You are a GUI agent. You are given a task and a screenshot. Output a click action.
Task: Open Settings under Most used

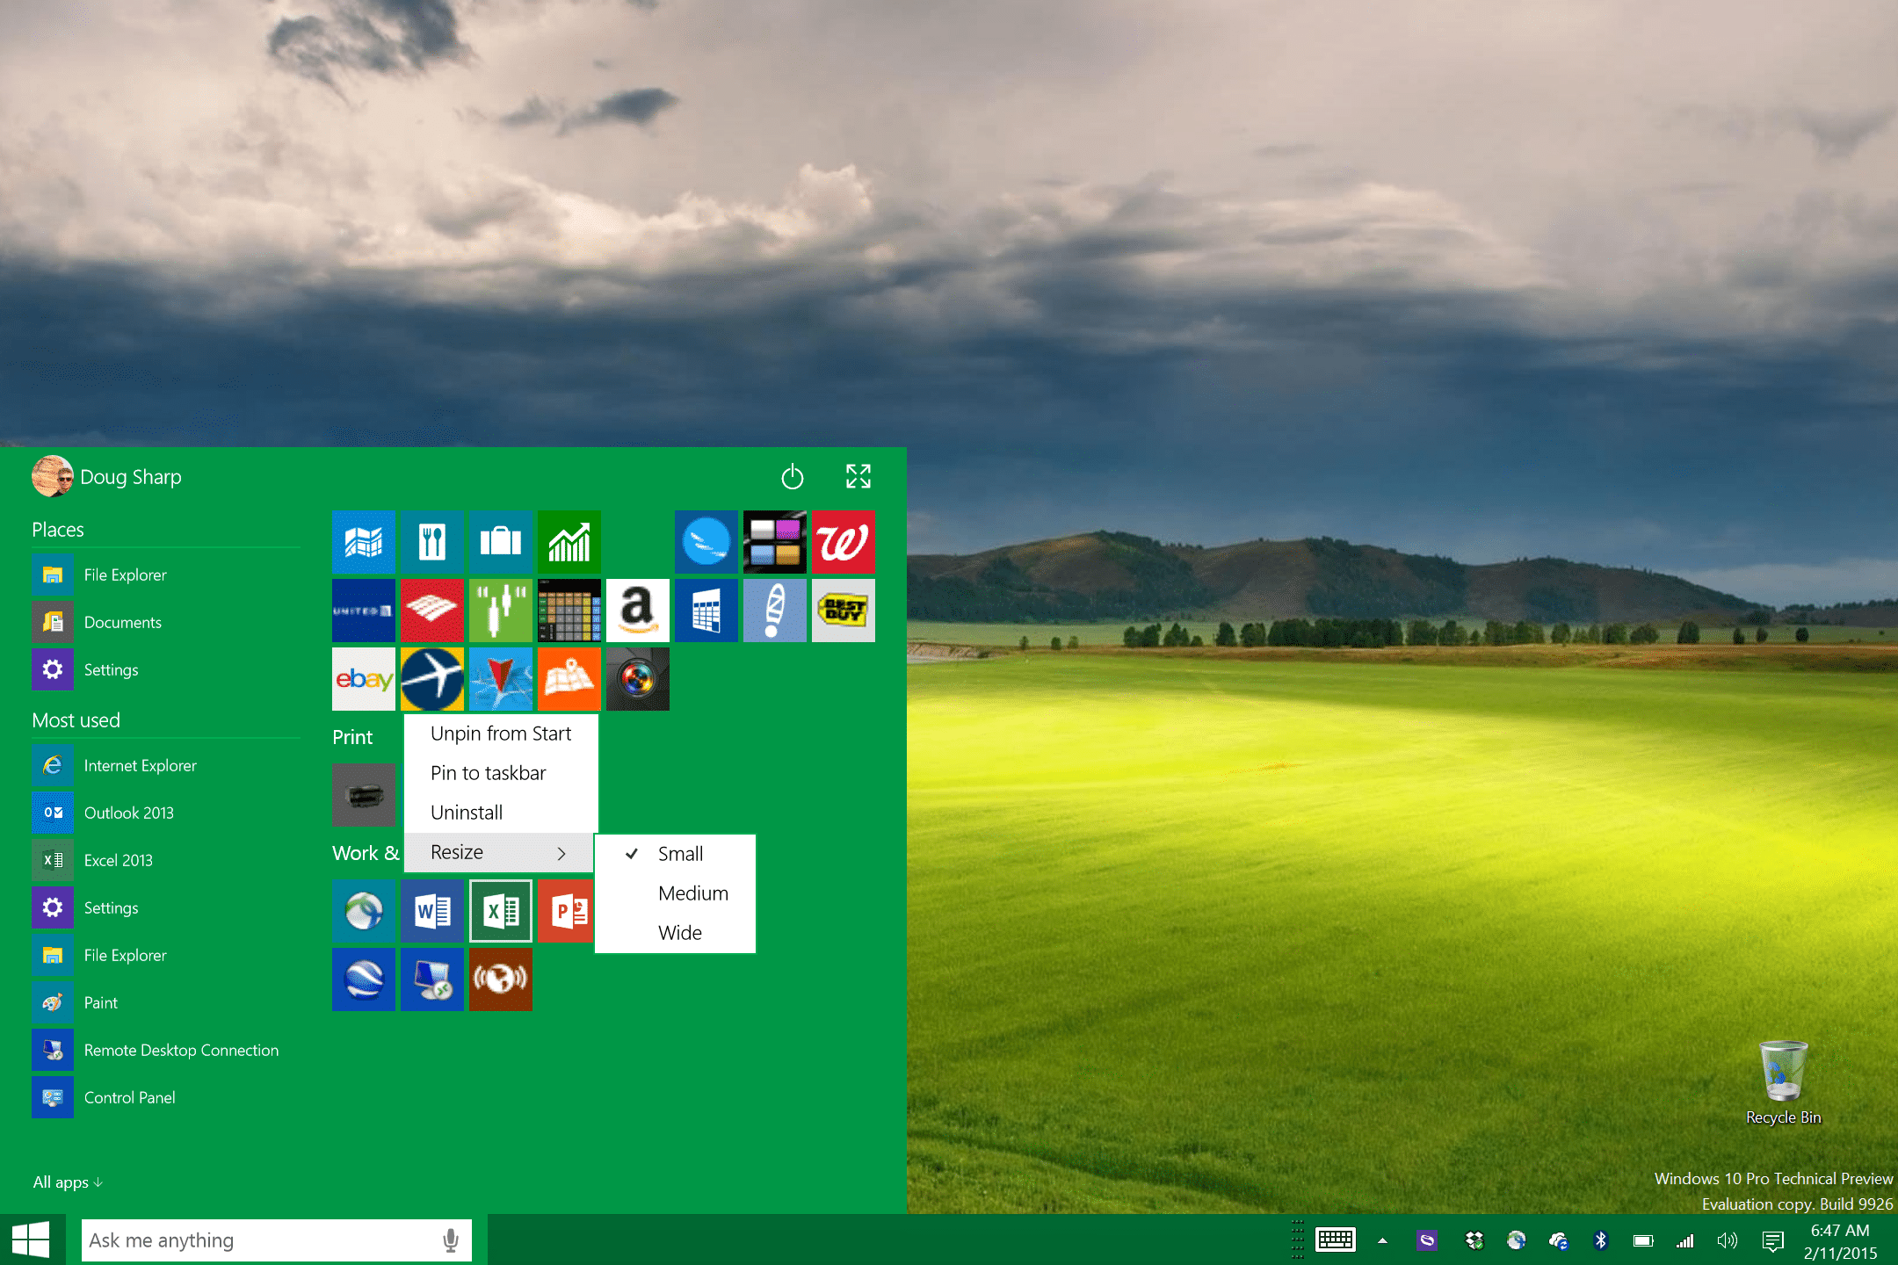pyautogui.click(x=165, y=907)
